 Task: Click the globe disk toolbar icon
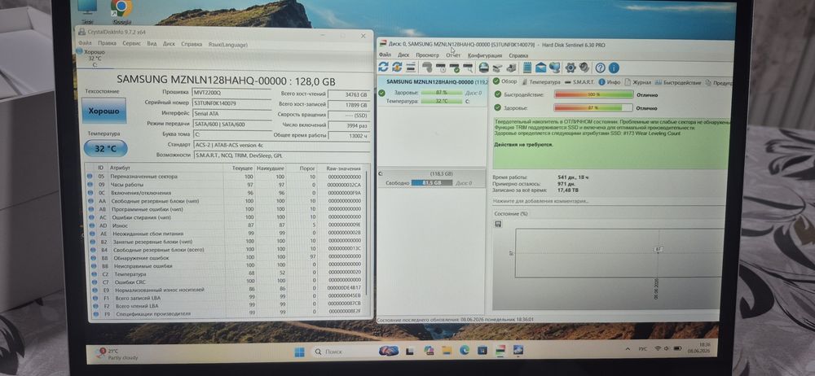pos(483,67)
